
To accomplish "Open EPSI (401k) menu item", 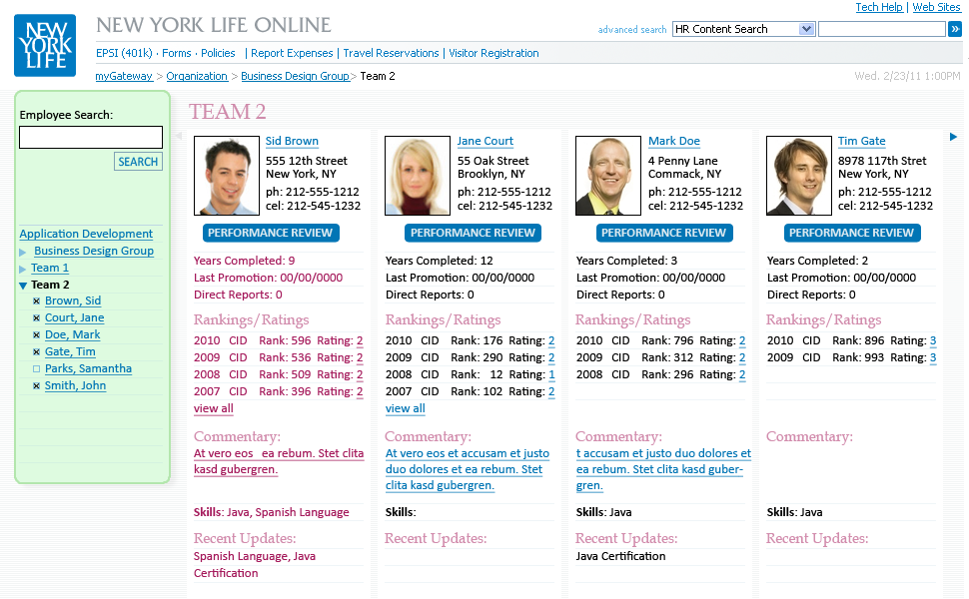I will [x=124, y=53].
